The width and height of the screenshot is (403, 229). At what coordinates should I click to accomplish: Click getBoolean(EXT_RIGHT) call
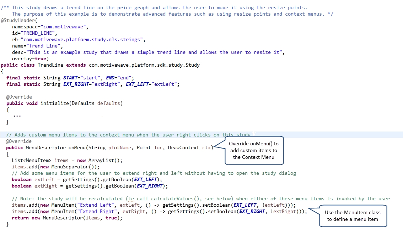135,186
